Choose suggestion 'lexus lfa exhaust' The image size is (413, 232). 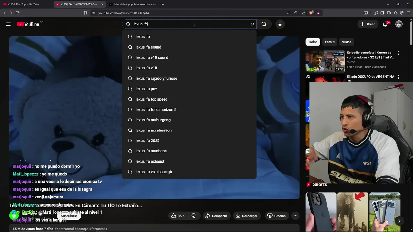tap(189, 161)
